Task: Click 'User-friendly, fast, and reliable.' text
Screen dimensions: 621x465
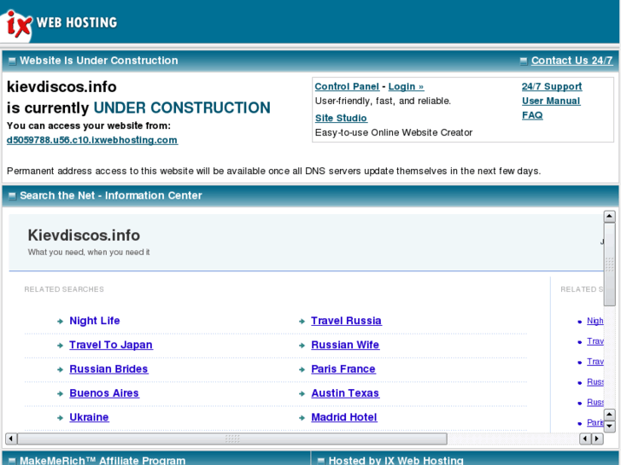Action: (x=383, y=101)
